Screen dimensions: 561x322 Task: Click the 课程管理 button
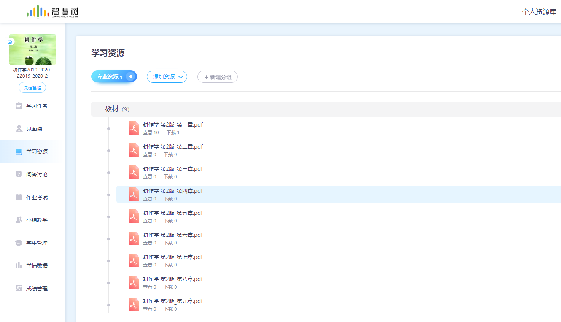click(x=32, y=87)
